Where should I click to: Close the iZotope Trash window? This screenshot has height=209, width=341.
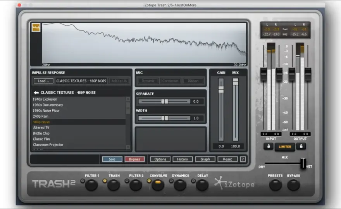pos(19,5)
